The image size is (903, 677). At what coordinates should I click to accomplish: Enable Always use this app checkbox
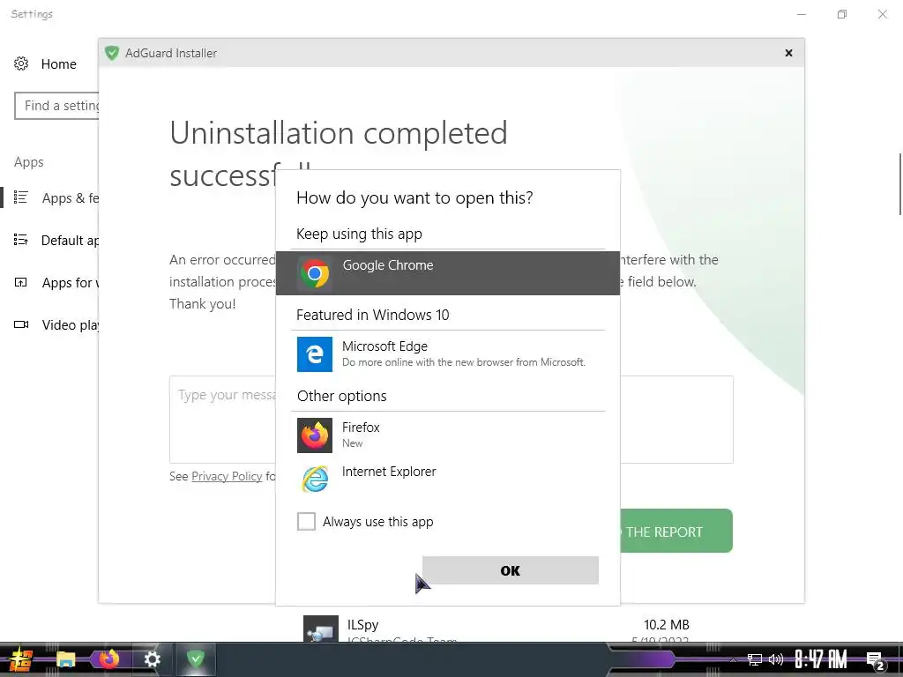tap(306, 522)
